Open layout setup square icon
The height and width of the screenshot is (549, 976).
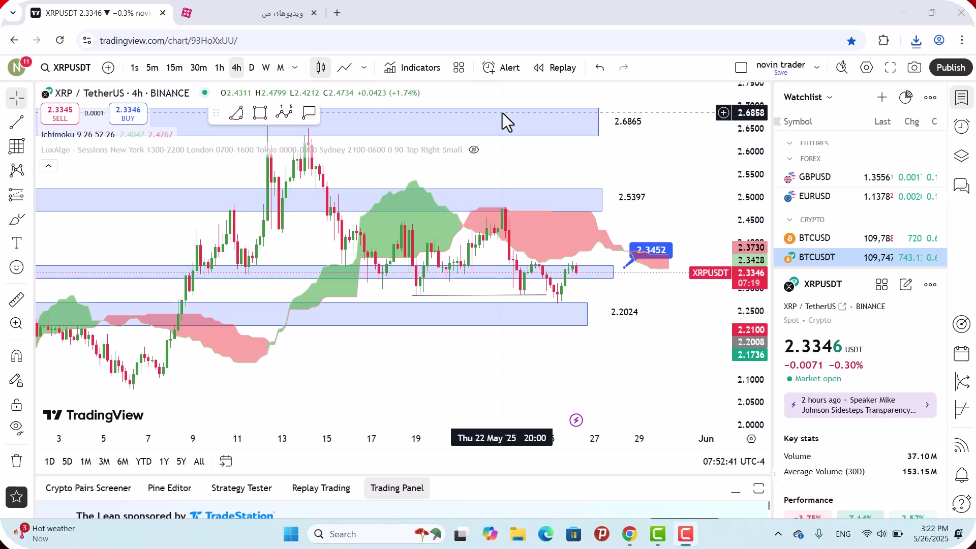coord(741,68)
